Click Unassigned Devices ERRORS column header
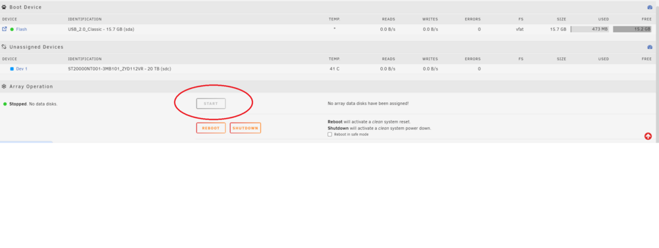Viewport: 659px width, 248px height. pyautogui.click(x=473, y=59)
